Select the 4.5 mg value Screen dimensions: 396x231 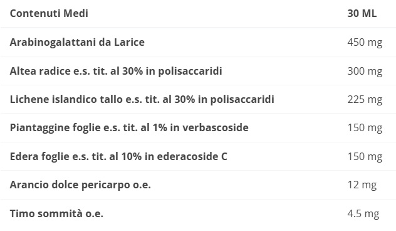363,214
